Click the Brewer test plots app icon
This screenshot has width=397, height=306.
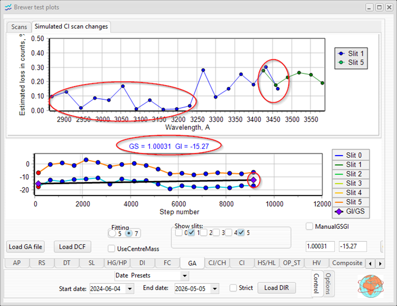(x=8, y=7)
